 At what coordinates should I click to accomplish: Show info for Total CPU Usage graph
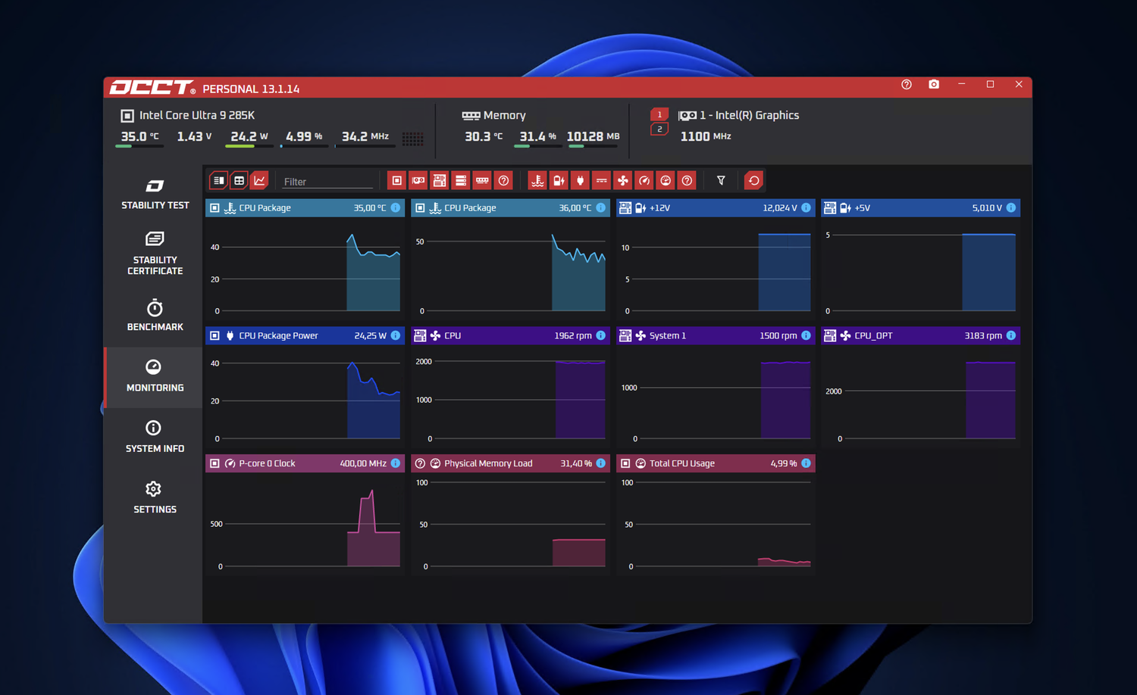click(806, 463)
